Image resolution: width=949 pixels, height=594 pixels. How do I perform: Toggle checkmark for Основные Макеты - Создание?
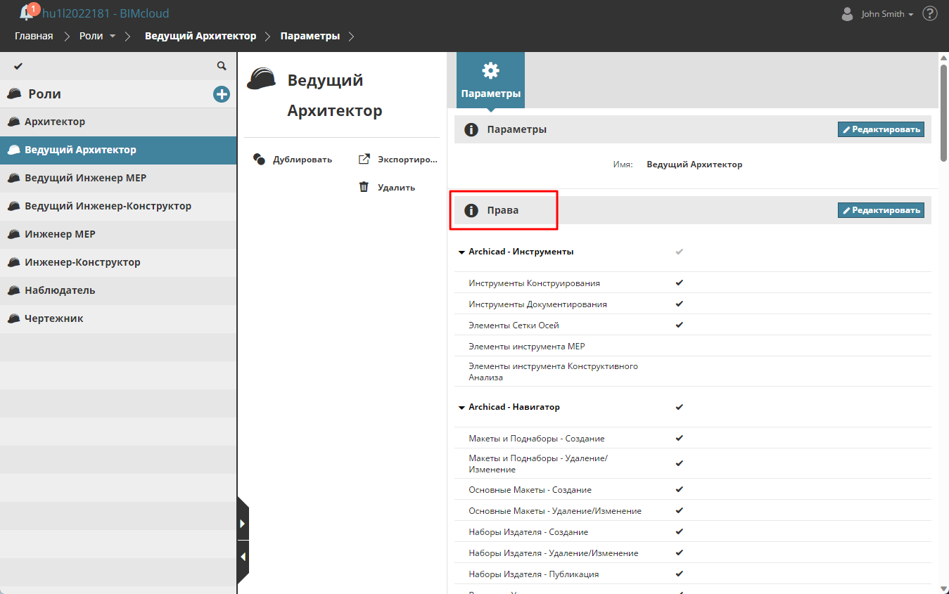click(x=680, y=489)
